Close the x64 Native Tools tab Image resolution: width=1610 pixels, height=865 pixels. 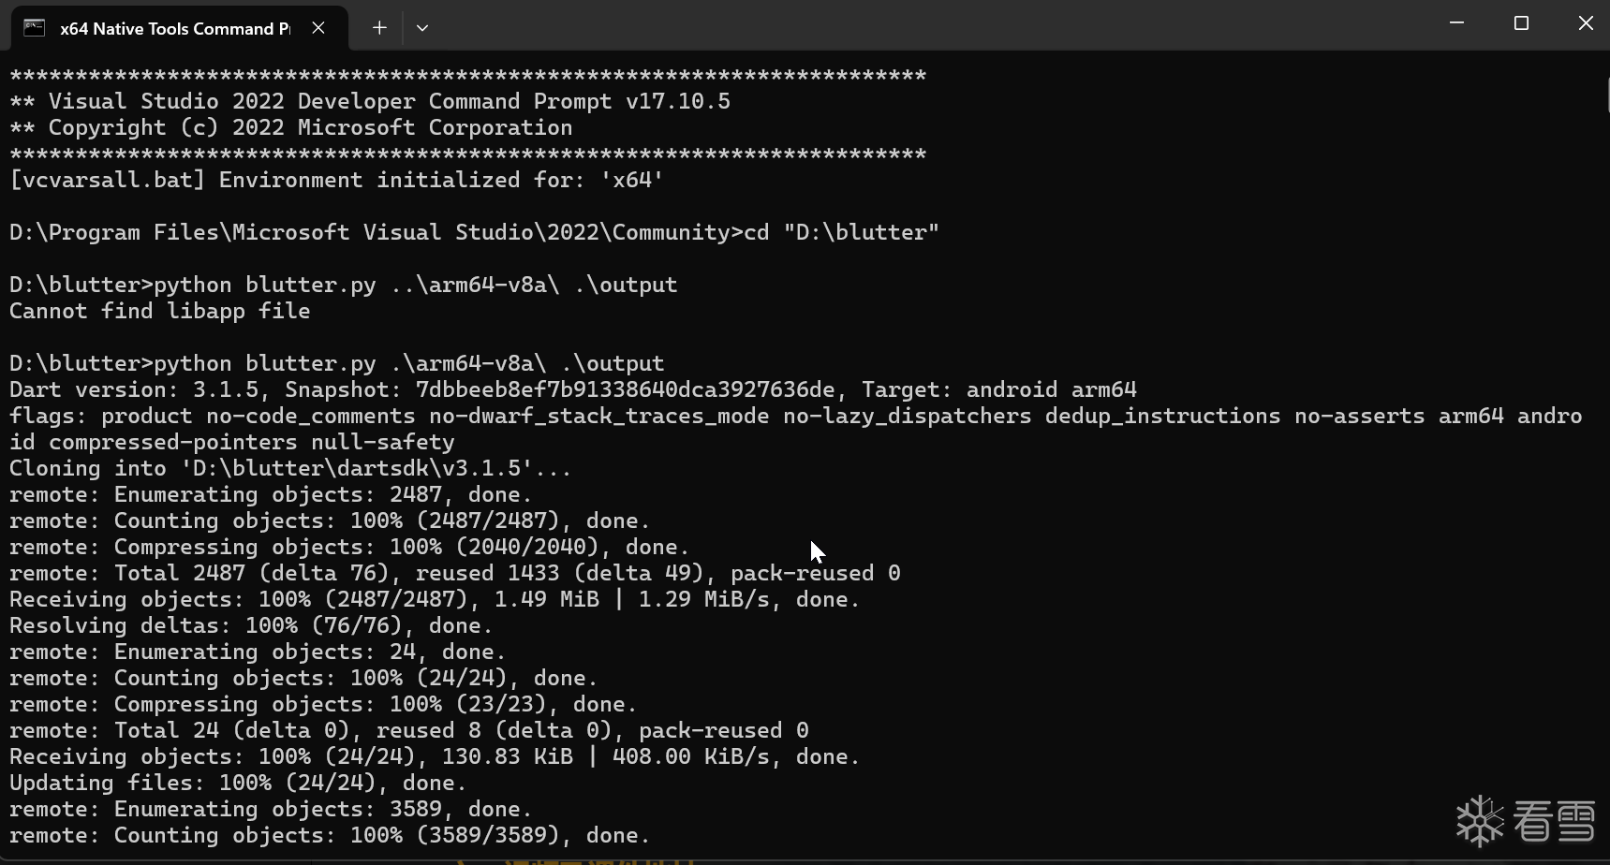(318, 28)
